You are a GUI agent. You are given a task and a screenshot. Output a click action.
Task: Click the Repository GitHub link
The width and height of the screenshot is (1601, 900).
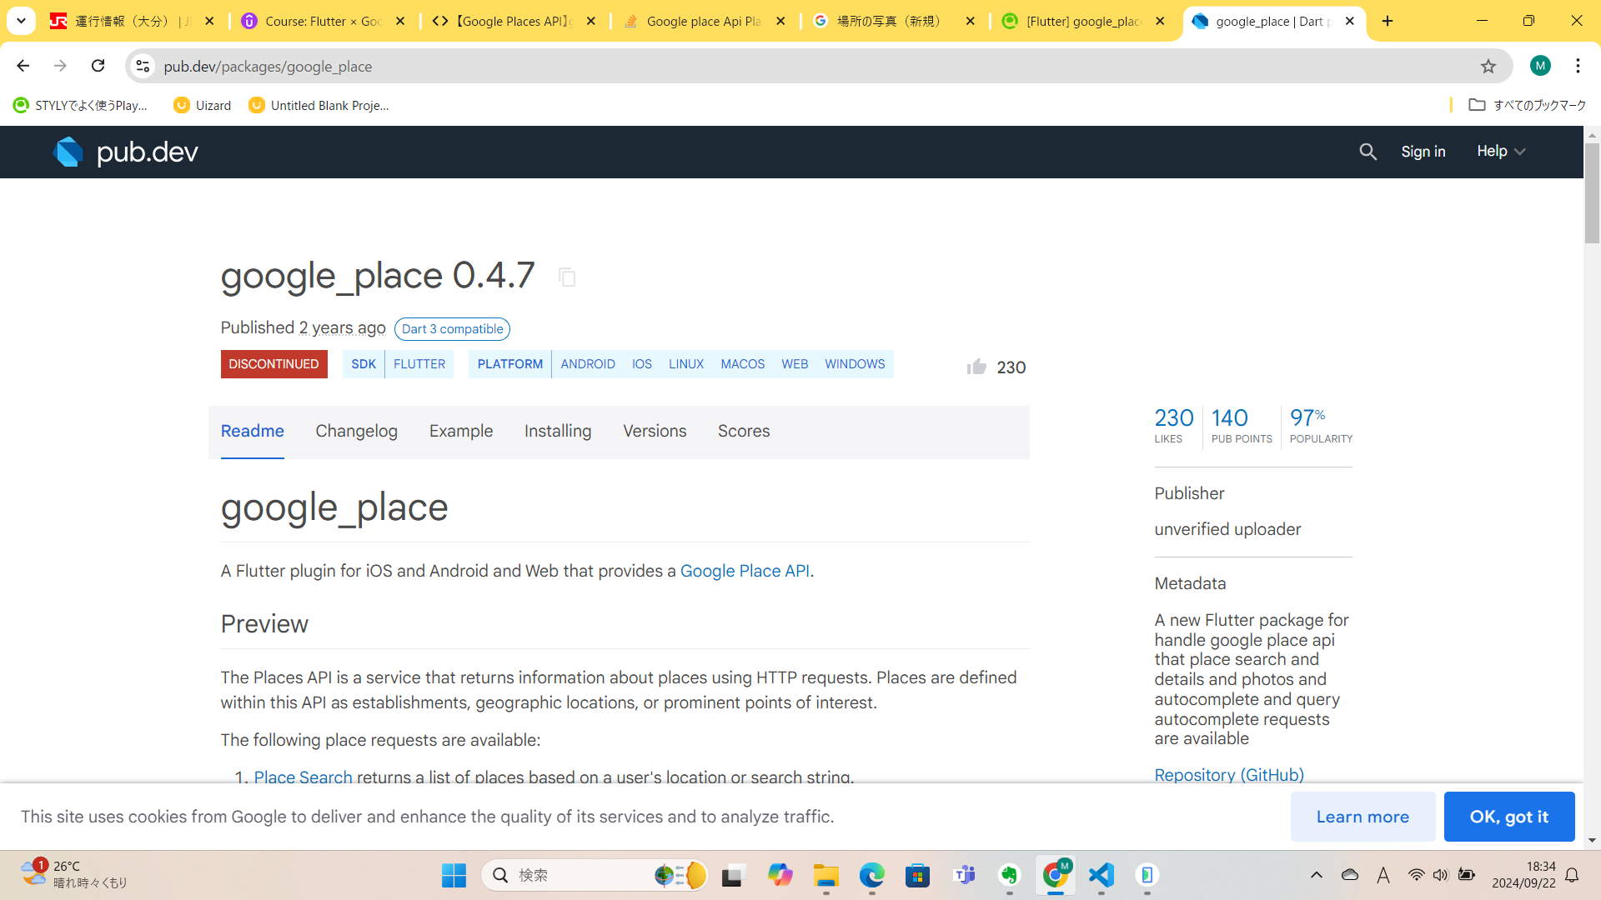1228,775
